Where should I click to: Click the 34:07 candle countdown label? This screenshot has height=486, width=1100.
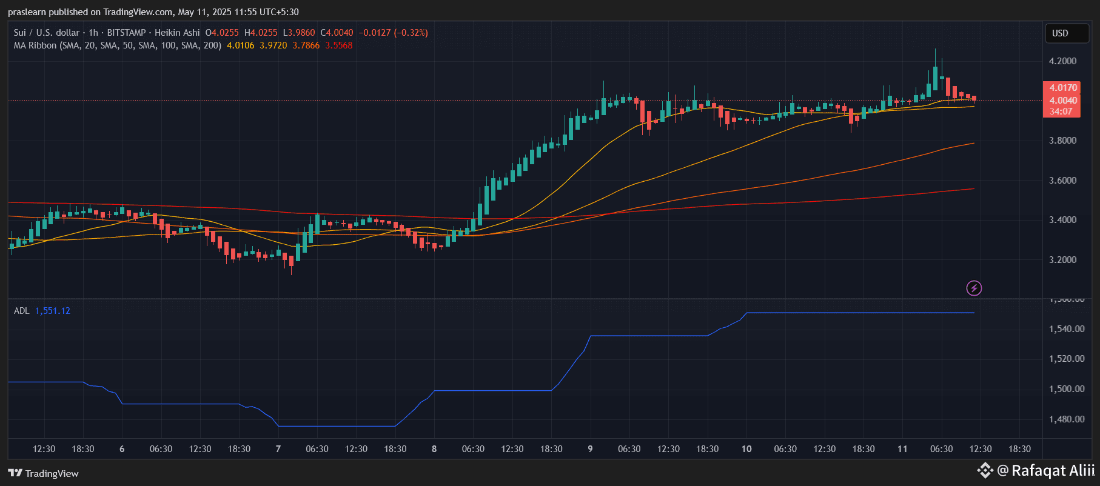(1061, 112)
